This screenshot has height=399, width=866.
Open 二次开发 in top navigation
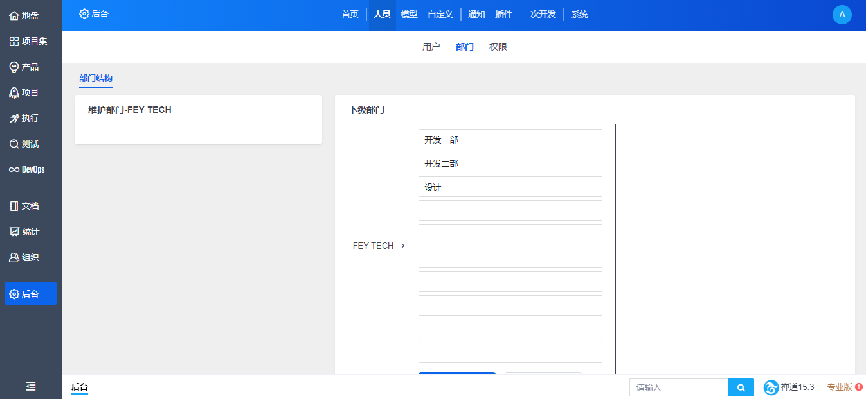tap(539, 14)
